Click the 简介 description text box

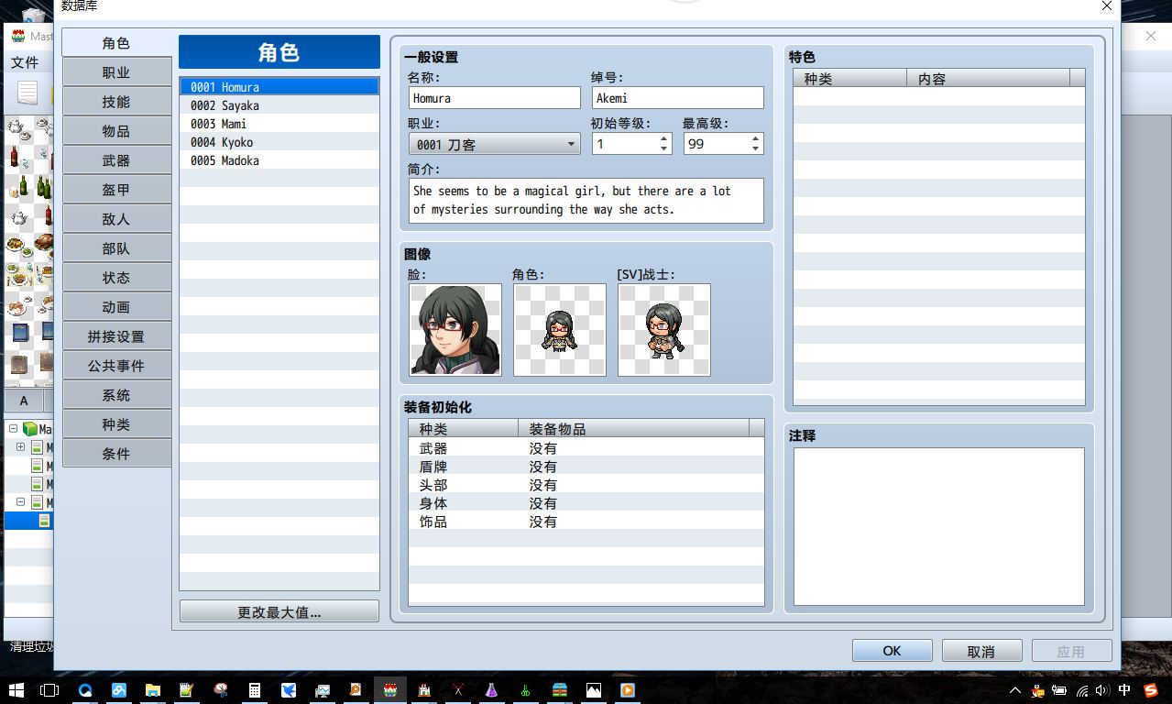pyautogui.click(x=586, y=201)
